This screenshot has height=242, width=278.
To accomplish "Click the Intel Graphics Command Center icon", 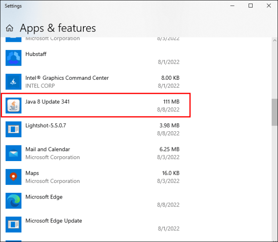I will click(x=13, y=82).
